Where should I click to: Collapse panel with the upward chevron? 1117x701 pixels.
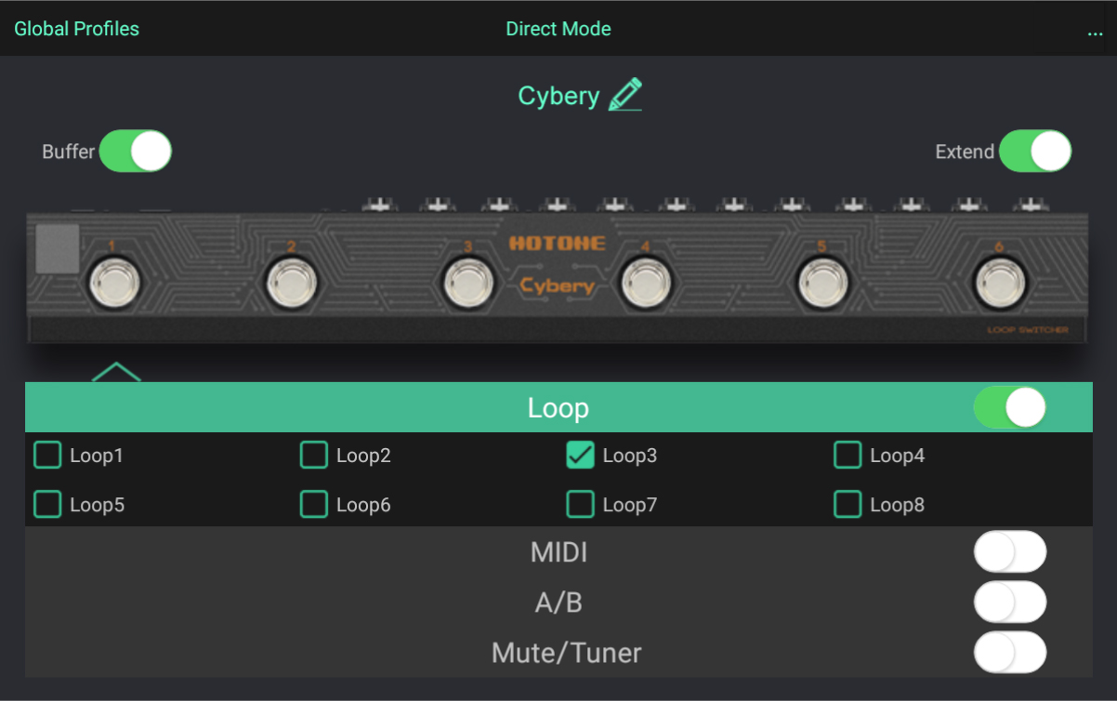116,372
